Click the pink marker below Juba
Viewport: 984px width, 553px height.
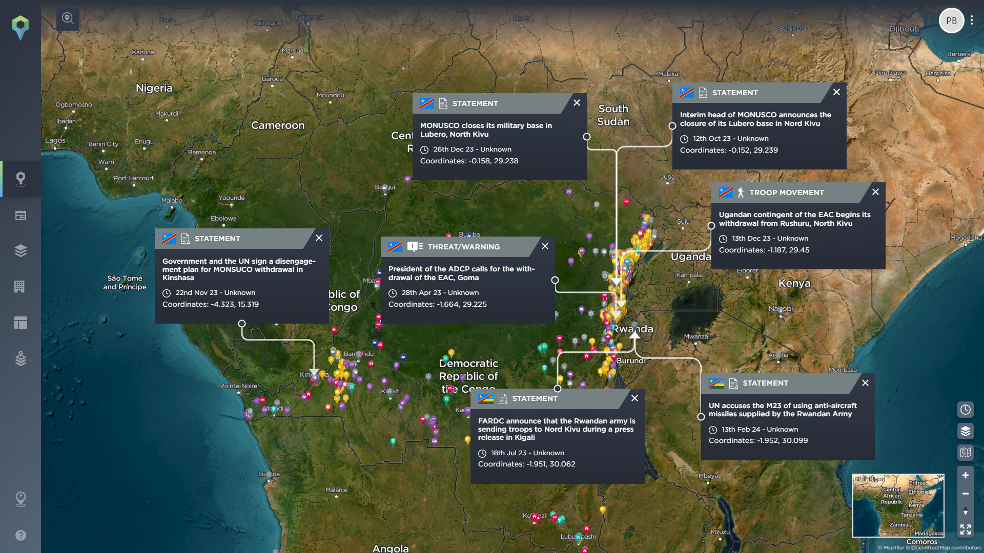(626, 203)
